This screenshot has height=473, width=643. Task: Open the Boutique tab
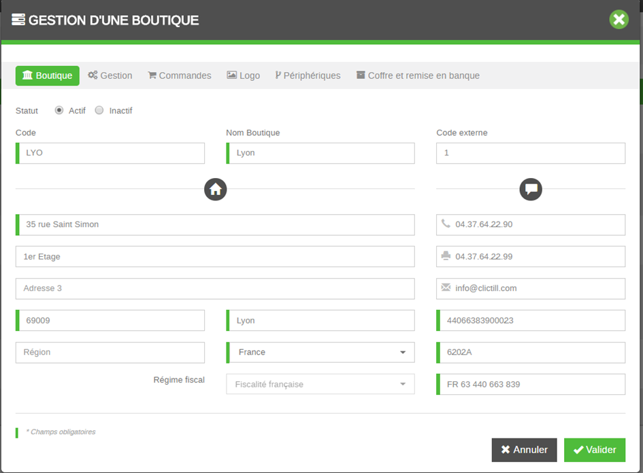tap(48, 75)
